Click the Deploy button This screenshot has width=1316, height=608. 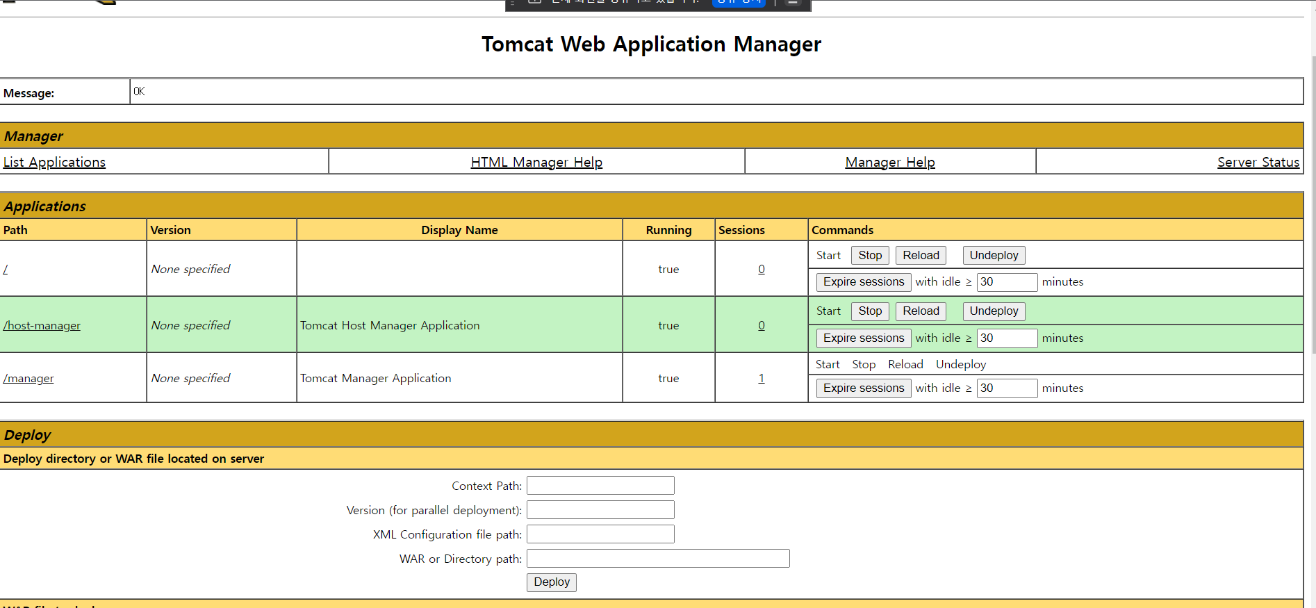click(x=552, y=582)
